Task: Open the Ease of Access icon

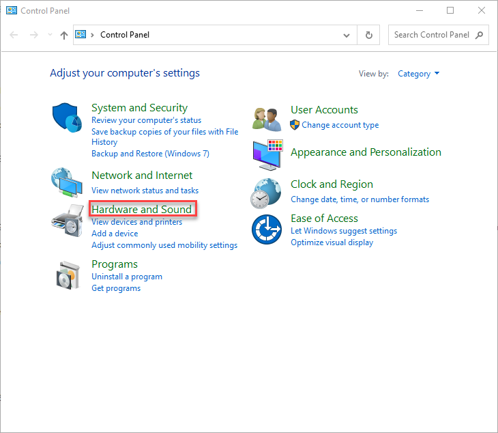Action: click(267, 229)
